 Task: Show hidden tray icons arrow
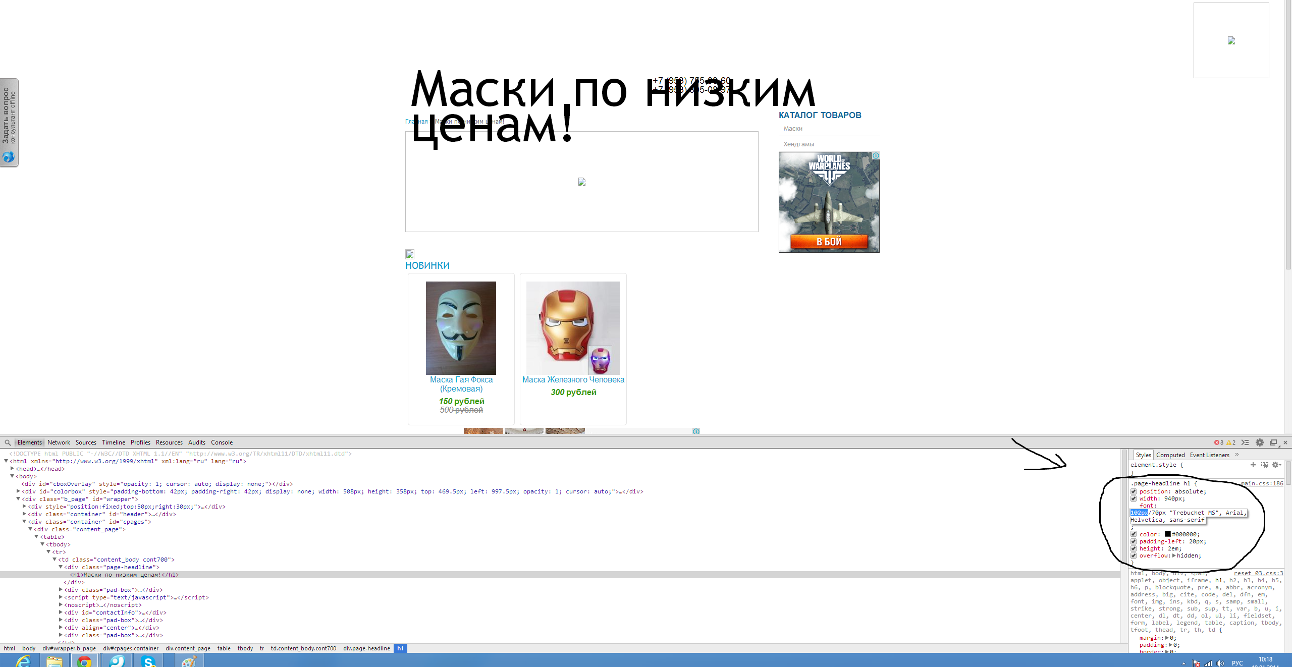click(x=1183, y=663)
